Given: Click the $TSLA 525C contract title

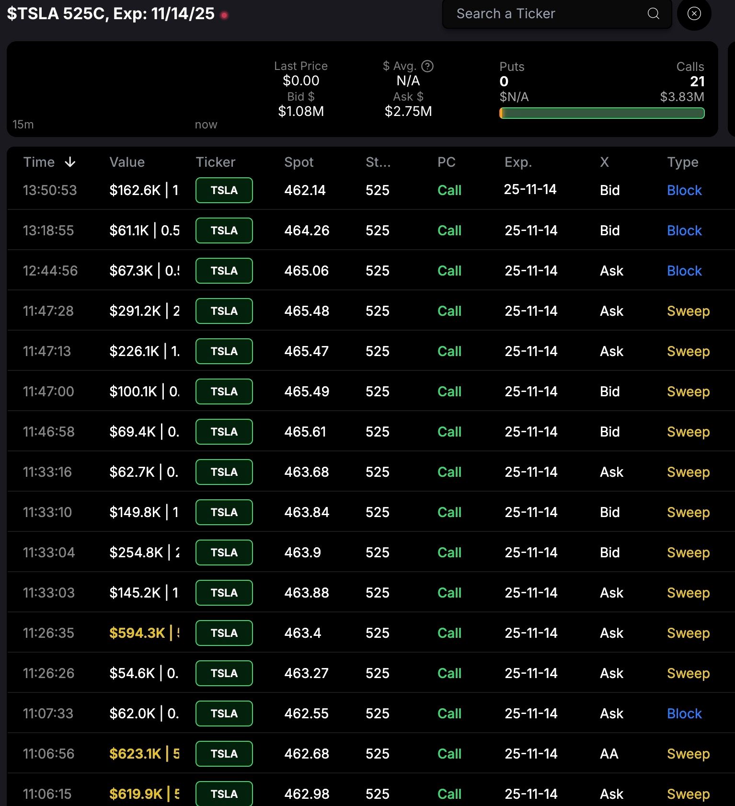Looking at the screenshot, I should point(111,14).
